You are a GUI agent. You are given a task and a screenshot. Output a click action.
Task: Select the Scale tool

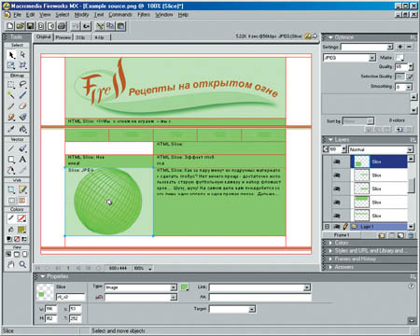click(x=11, y=65)
